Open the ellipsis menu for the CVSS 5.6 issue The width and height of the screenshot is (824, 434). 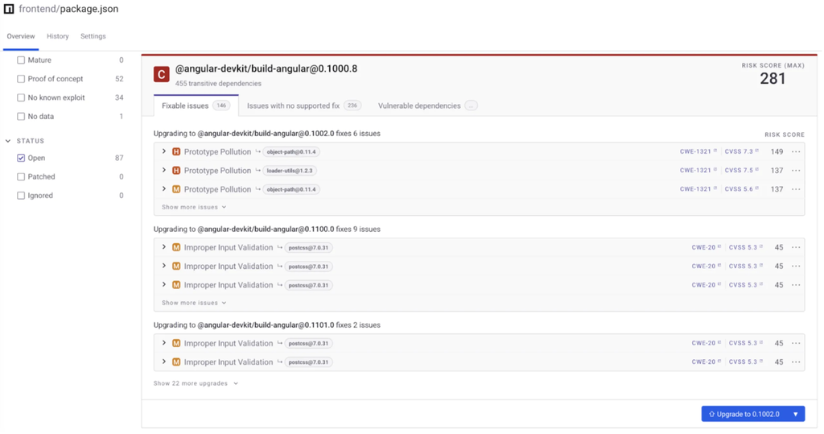point(796,189)
